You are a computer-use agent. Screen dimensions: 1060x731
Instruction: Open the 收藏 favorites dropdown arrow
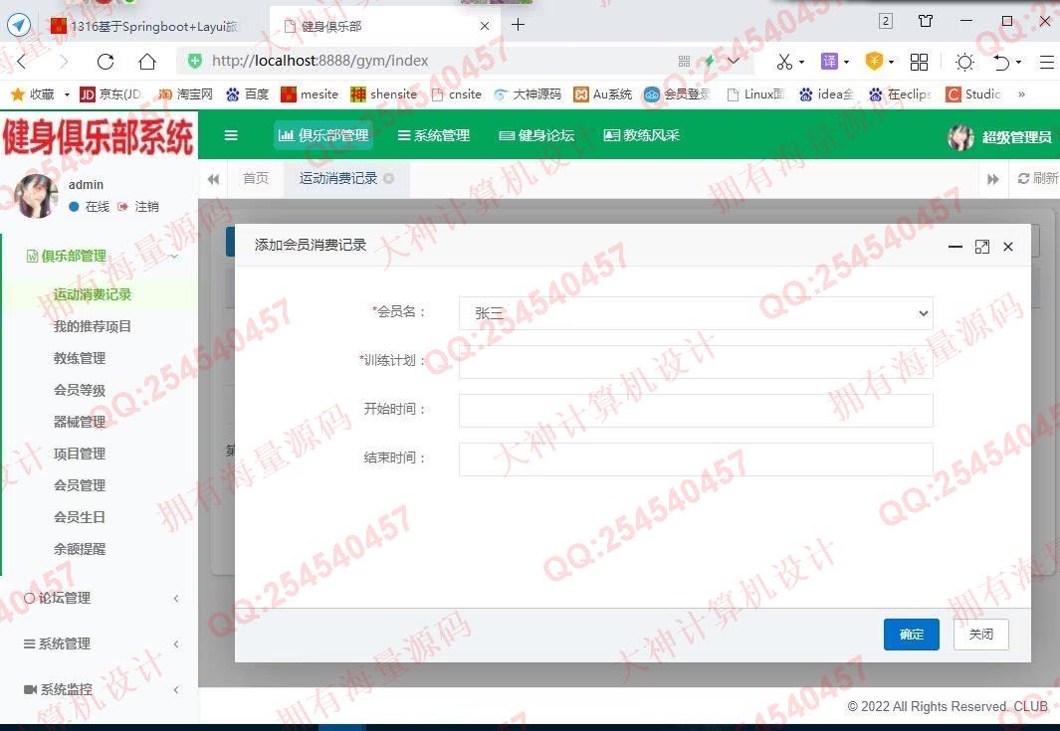click(67, 94)
